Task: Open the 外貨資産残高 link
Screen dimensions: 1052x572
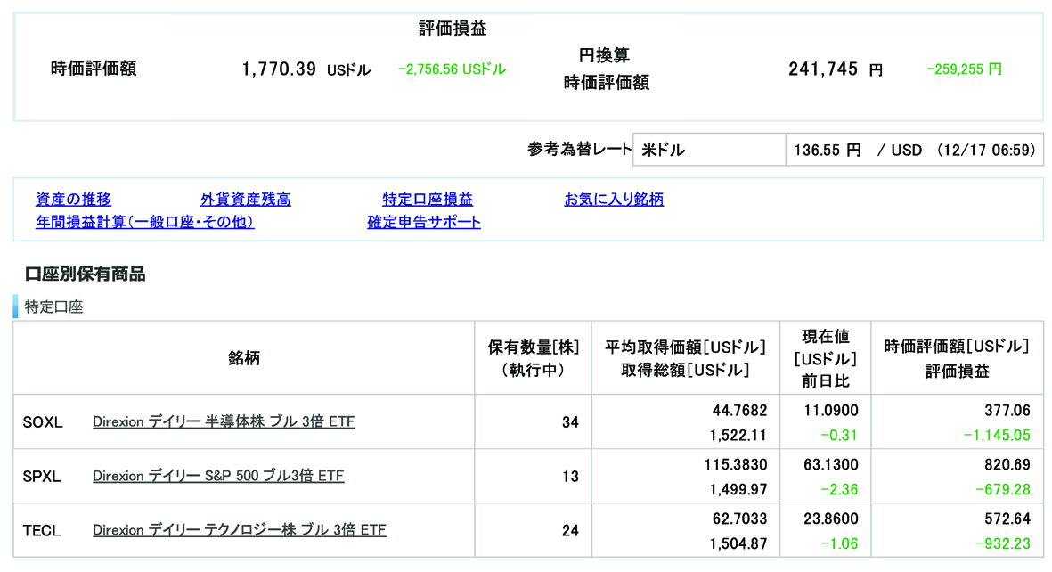Action: tap(246, 200)
